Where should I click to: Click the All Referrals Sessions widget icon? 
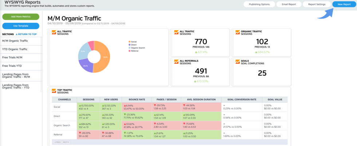click(x=176, y=62)
